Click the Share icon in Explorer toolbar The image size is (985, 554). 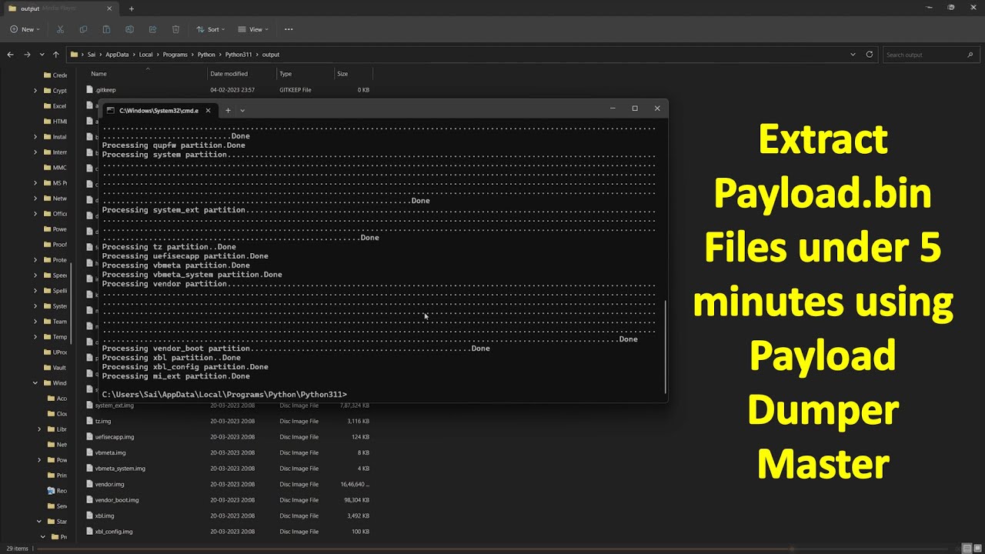tap(152, 29)
